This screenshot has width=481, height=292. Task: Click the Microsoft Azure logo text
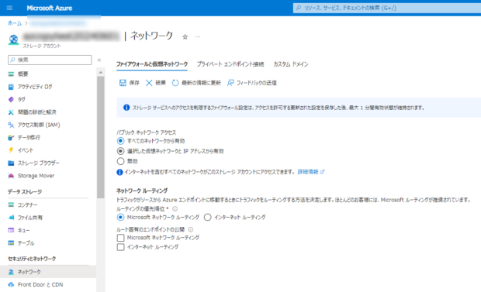(x=50, y=9)
